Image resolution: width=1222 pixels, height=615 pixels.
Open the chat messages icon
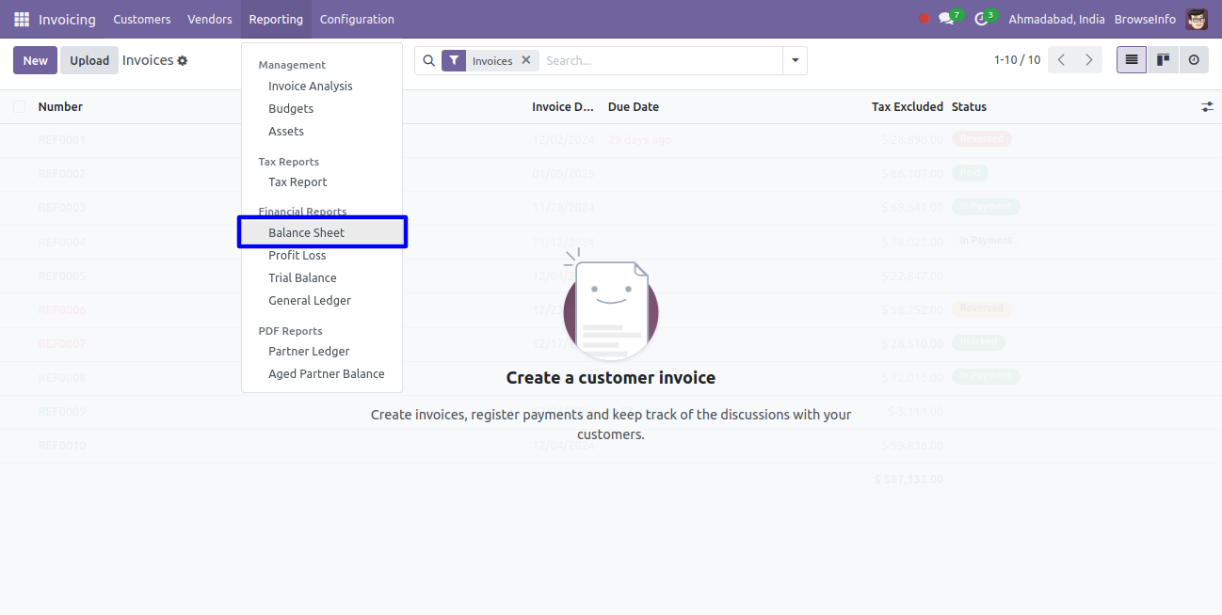point(946,19)
